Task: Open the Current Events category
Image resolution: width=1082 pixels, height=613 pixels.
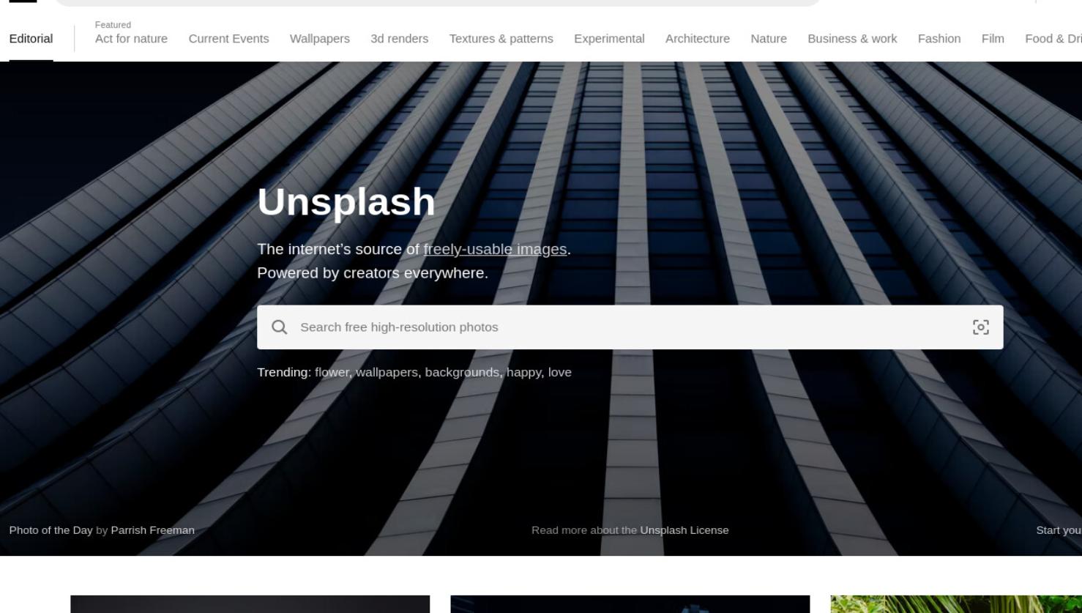Action: click(228, 39)
